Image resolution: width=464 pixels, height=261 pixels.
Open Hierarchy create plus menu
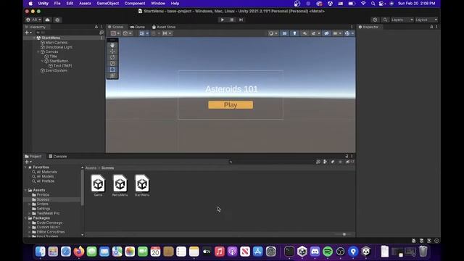tap(28, 33)
